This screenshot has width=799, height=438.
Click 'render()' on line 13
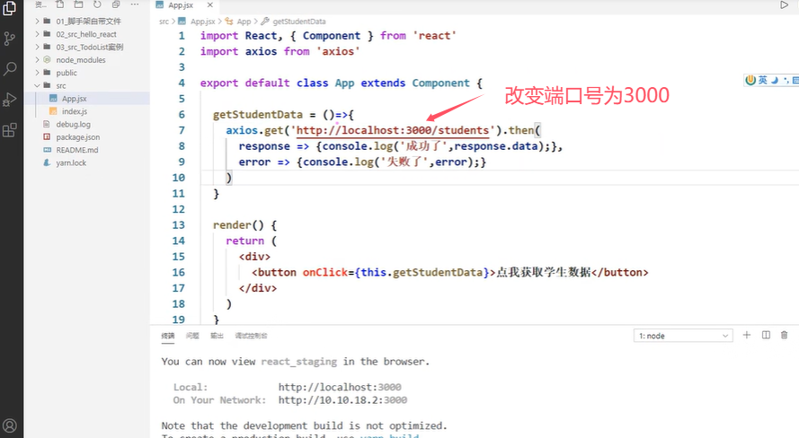238,225
